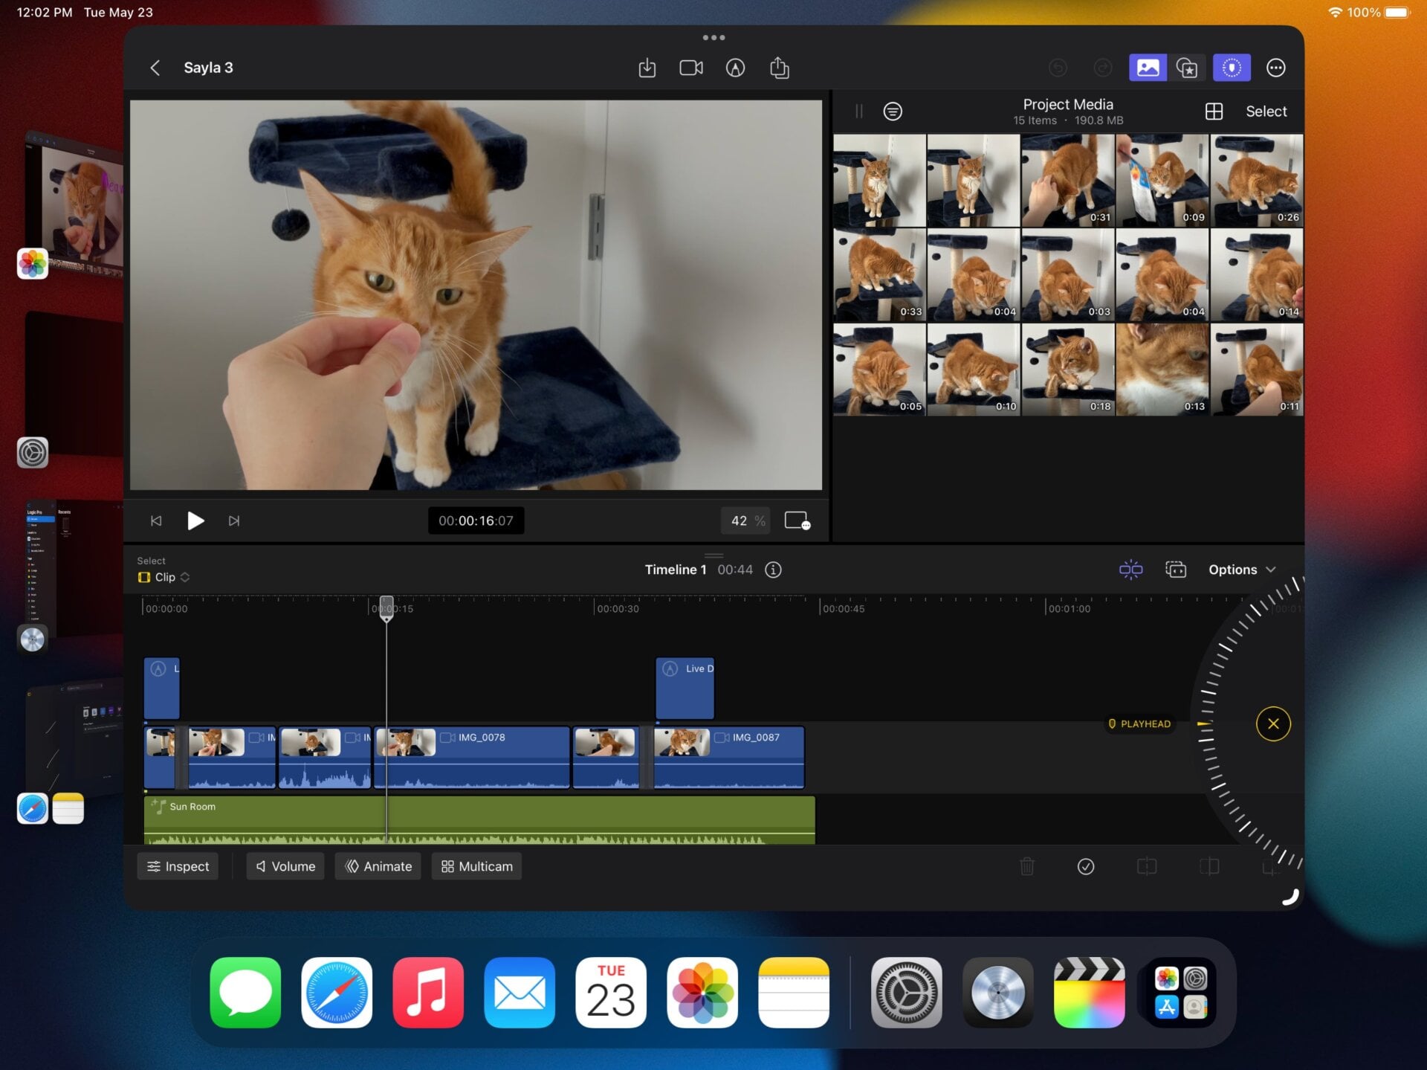Switch Project Media to grid layout
Viewport: 1427px width, 1070px height.
click(1214, 111)
